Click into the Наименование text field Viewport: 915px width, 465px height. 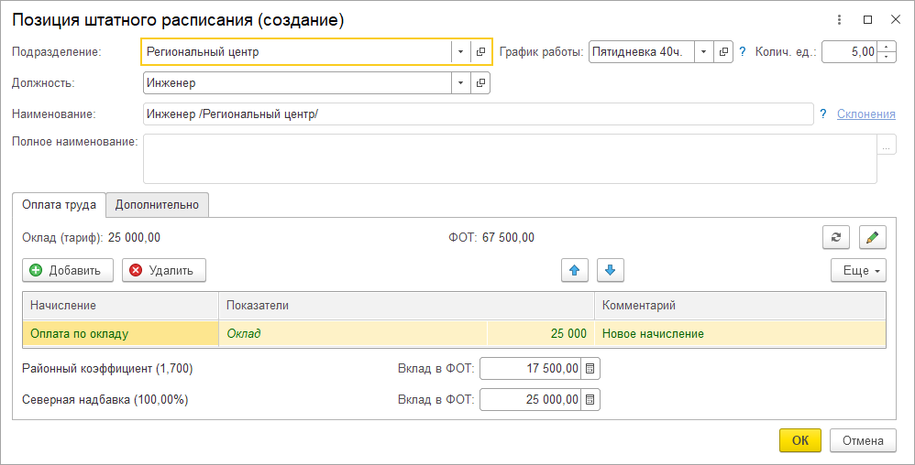(477, 114)
